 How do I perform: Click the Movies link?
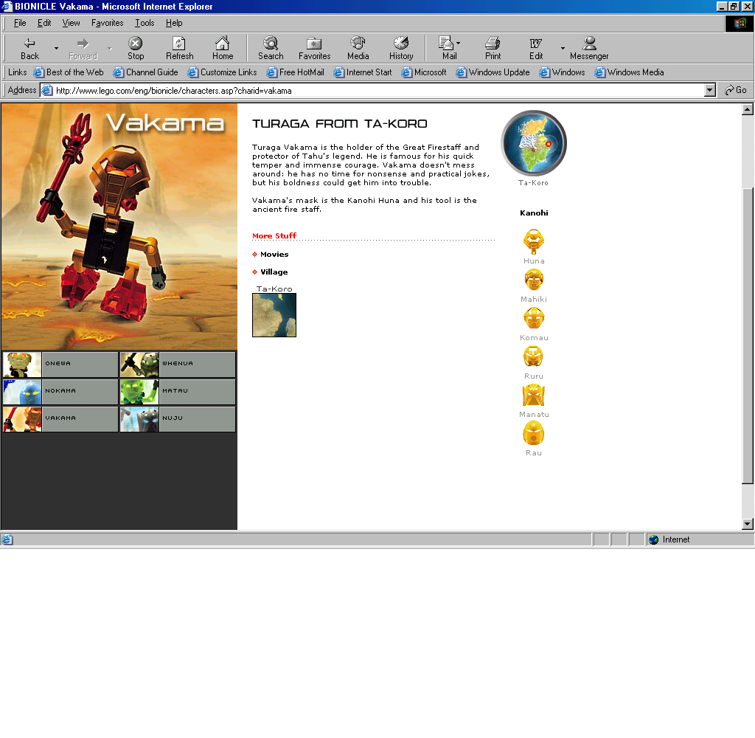pos(274,255)
